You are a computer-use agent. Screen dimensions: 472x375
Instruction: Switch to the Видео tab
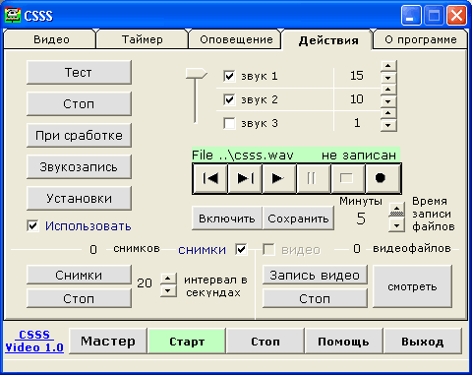[51, 39]
